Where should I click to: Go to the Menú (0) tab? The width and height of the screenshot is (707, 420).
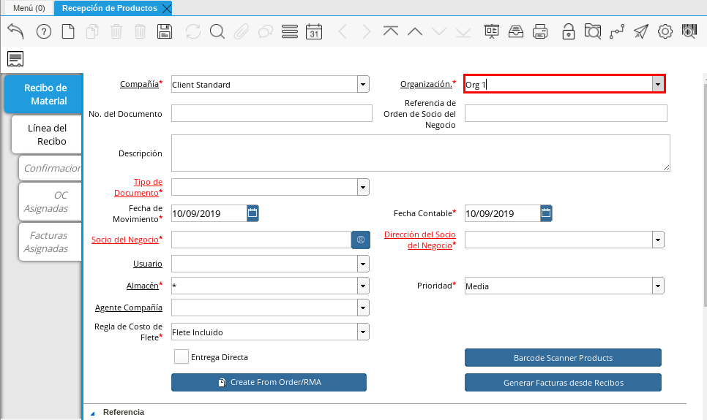tap(29, 8)
